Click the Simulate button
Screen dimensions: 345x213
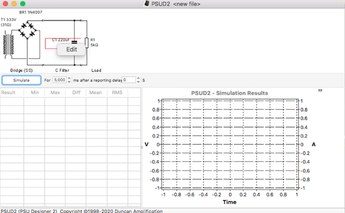coord(21,80)
